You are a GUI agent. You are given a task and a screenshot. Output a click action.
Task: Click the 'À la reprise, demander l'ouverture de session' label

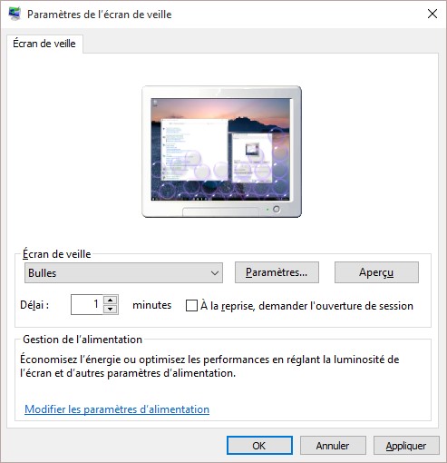[x=306, y=306]
